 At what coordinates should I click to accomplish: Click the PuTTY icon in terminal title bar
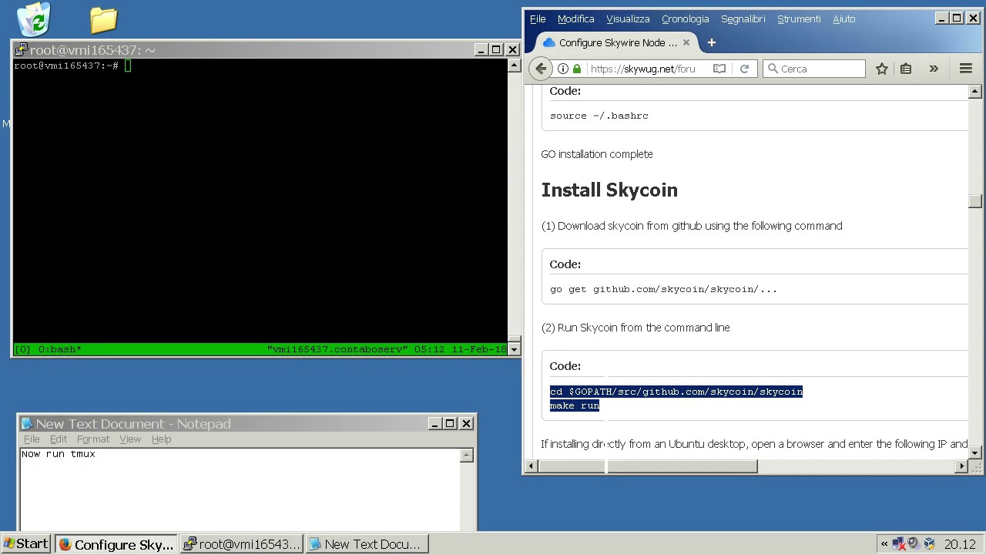coord(22,50)
